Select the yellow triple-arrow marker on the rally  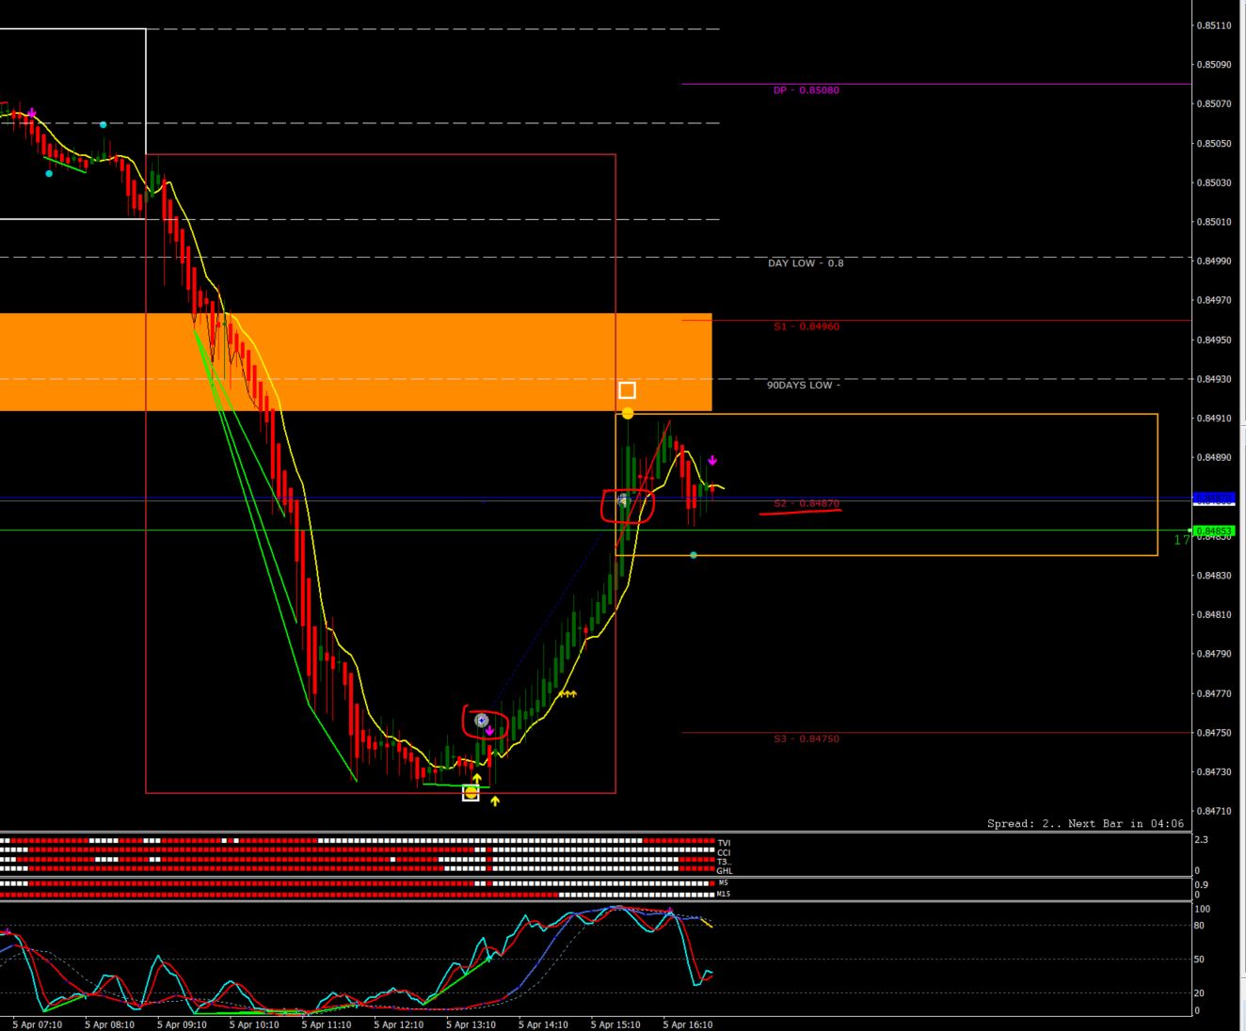click(x=567, y=694)
